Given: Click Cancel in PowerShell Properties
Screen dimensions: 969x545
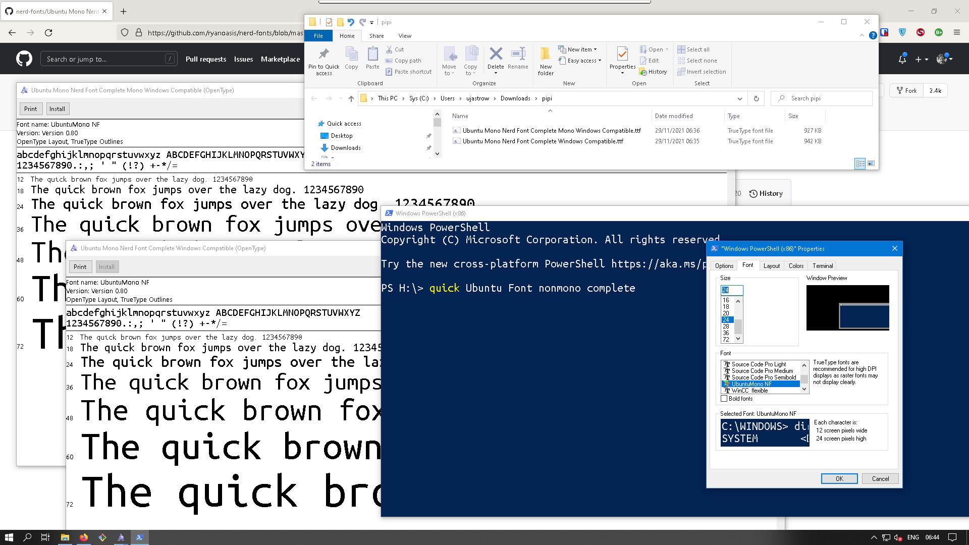Looking at the screenshot, I should pos(880,479).
